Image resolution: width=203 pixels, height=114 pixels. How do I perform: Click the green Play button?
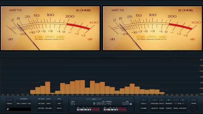[x=168, y=100]
